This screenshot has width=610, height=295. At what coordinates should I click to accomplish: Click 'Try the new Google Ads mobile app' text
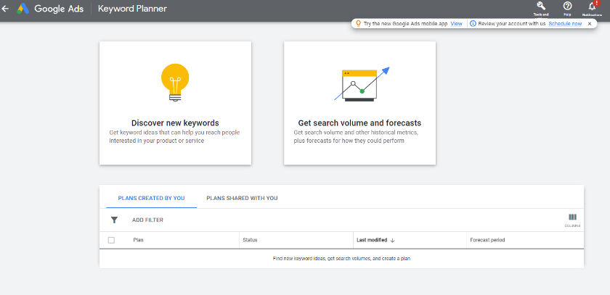click(x=406, y=24)
